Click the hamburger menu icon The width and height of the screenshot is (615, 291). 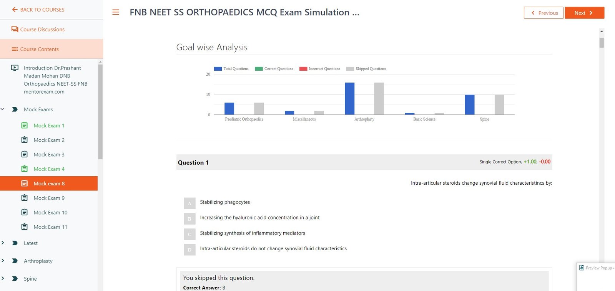116,12
